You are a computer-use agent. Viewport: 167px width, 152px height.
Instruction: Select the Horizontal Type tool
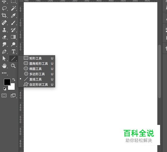13,51
